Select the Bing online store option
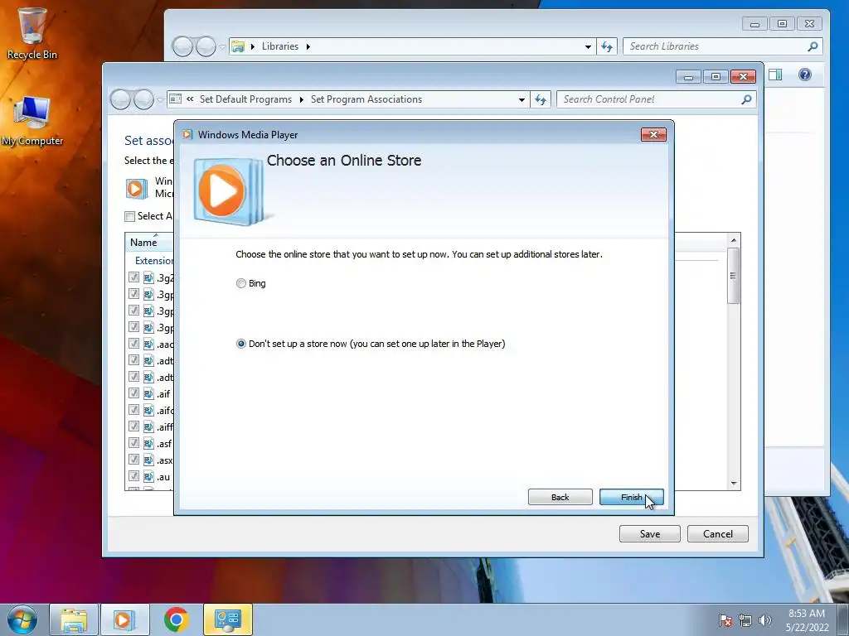This screenshot has width=849, height=636. click(241, 283)
